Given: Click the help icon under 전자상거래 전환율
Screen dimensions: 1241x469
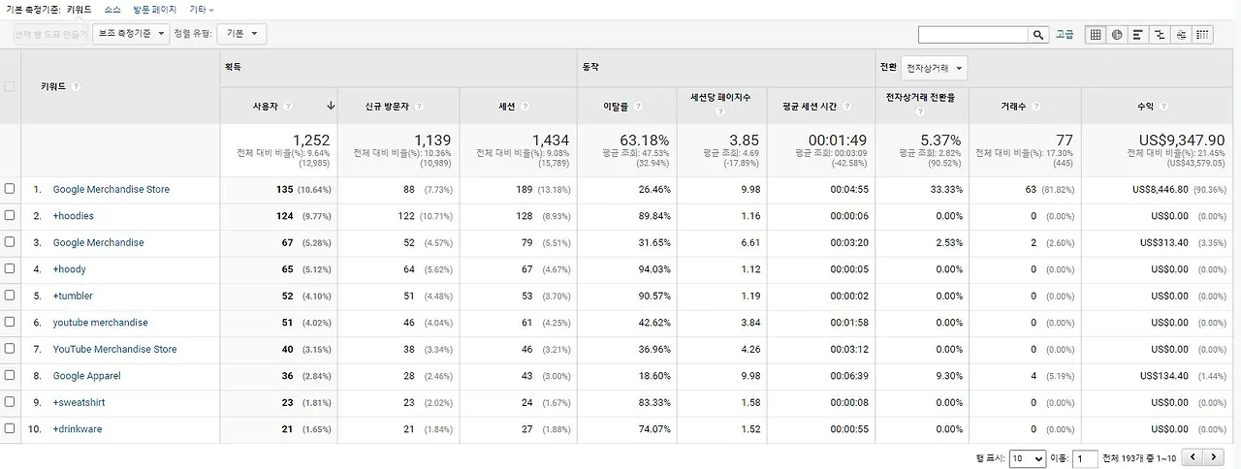Looking at the screenshot, I should pos(921,111).
